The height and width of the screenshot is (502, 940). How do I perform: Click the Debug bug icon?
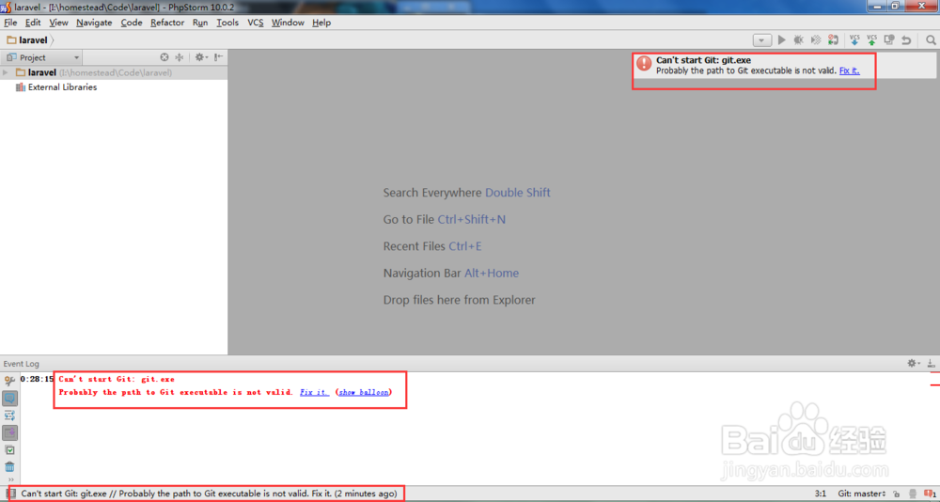(798, 40)
